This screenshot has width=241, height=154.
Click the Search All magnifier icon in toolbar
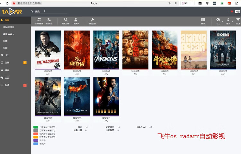click(66, 20)
